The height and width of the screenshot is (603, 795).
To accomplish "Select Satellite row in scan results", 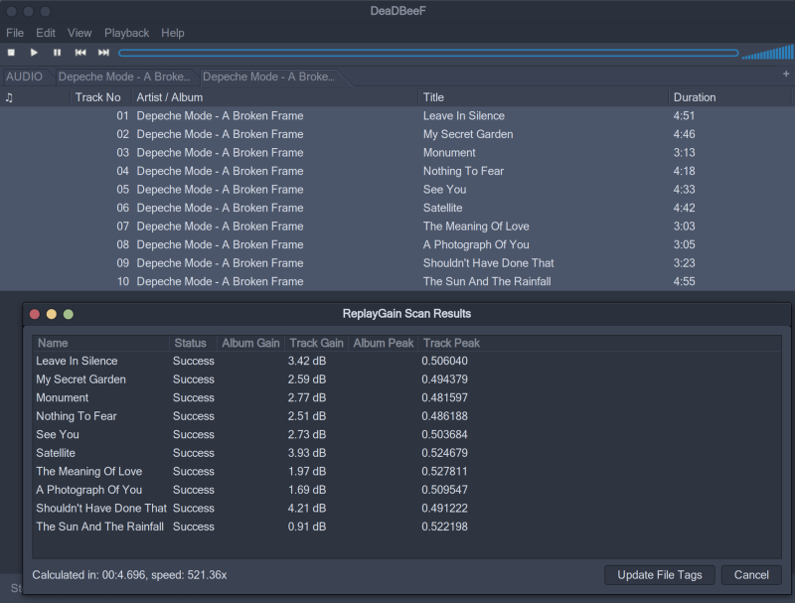I will coord(406,453).
